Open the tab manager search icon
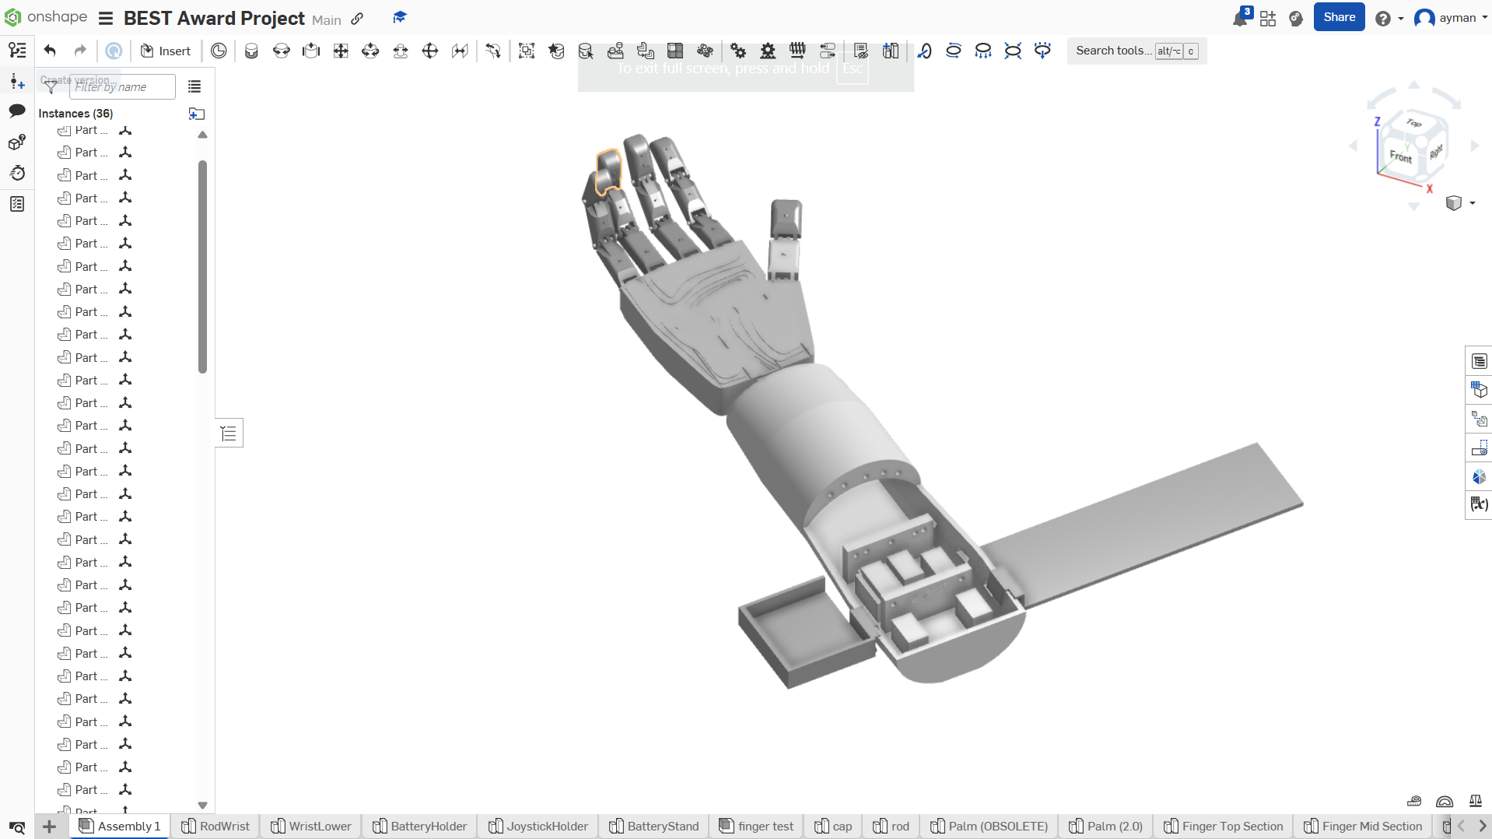The width and height of the screenshot is (1492, 839). [x=16, y=827]
